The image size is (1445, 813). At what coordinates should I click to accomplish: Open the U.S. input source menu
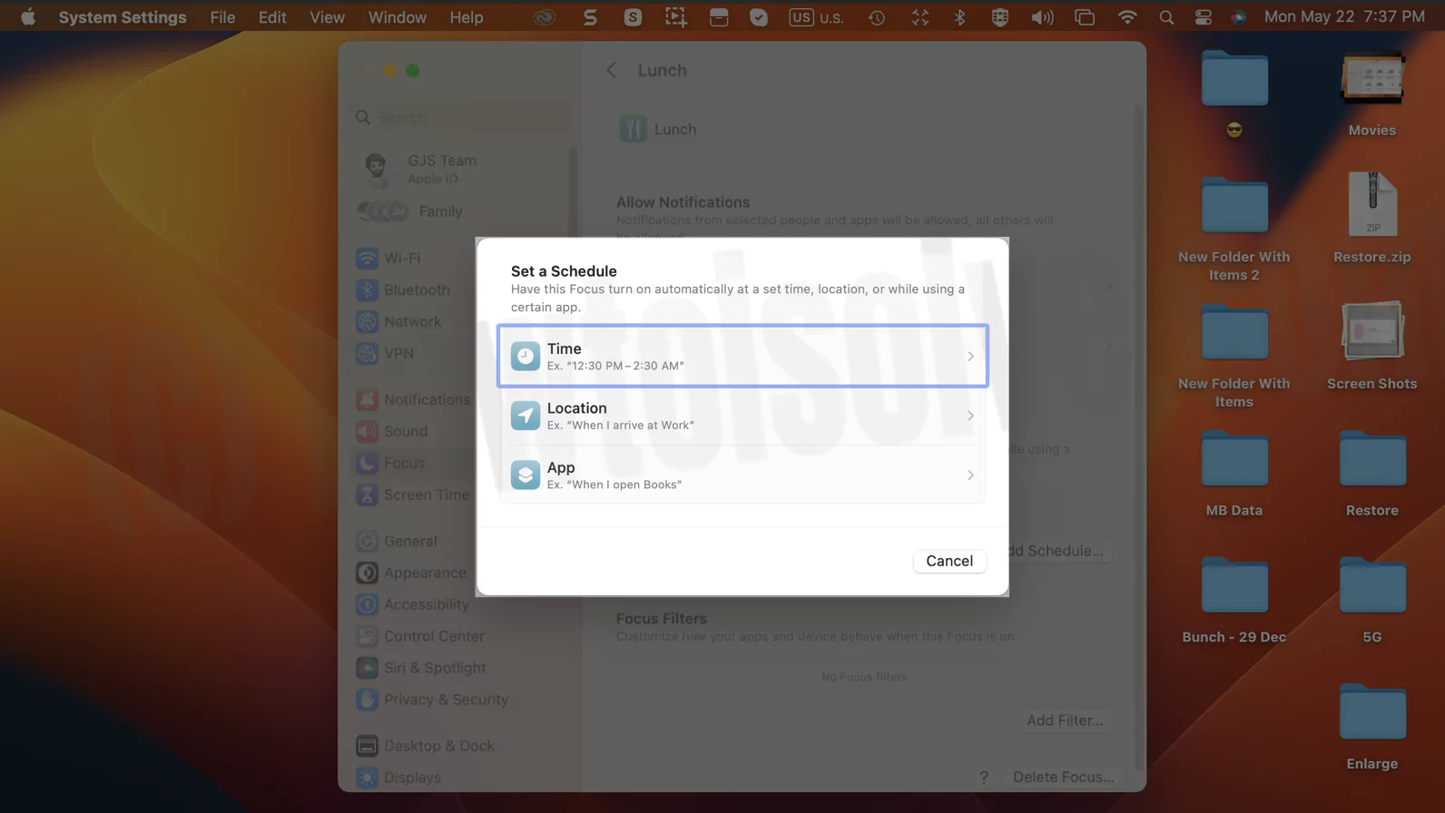(x=816, y=17)
